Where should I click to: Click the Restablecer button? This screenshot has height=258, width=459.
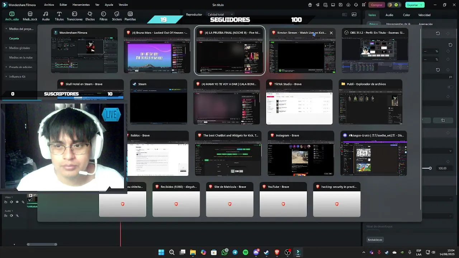click(x=375, y=240)
